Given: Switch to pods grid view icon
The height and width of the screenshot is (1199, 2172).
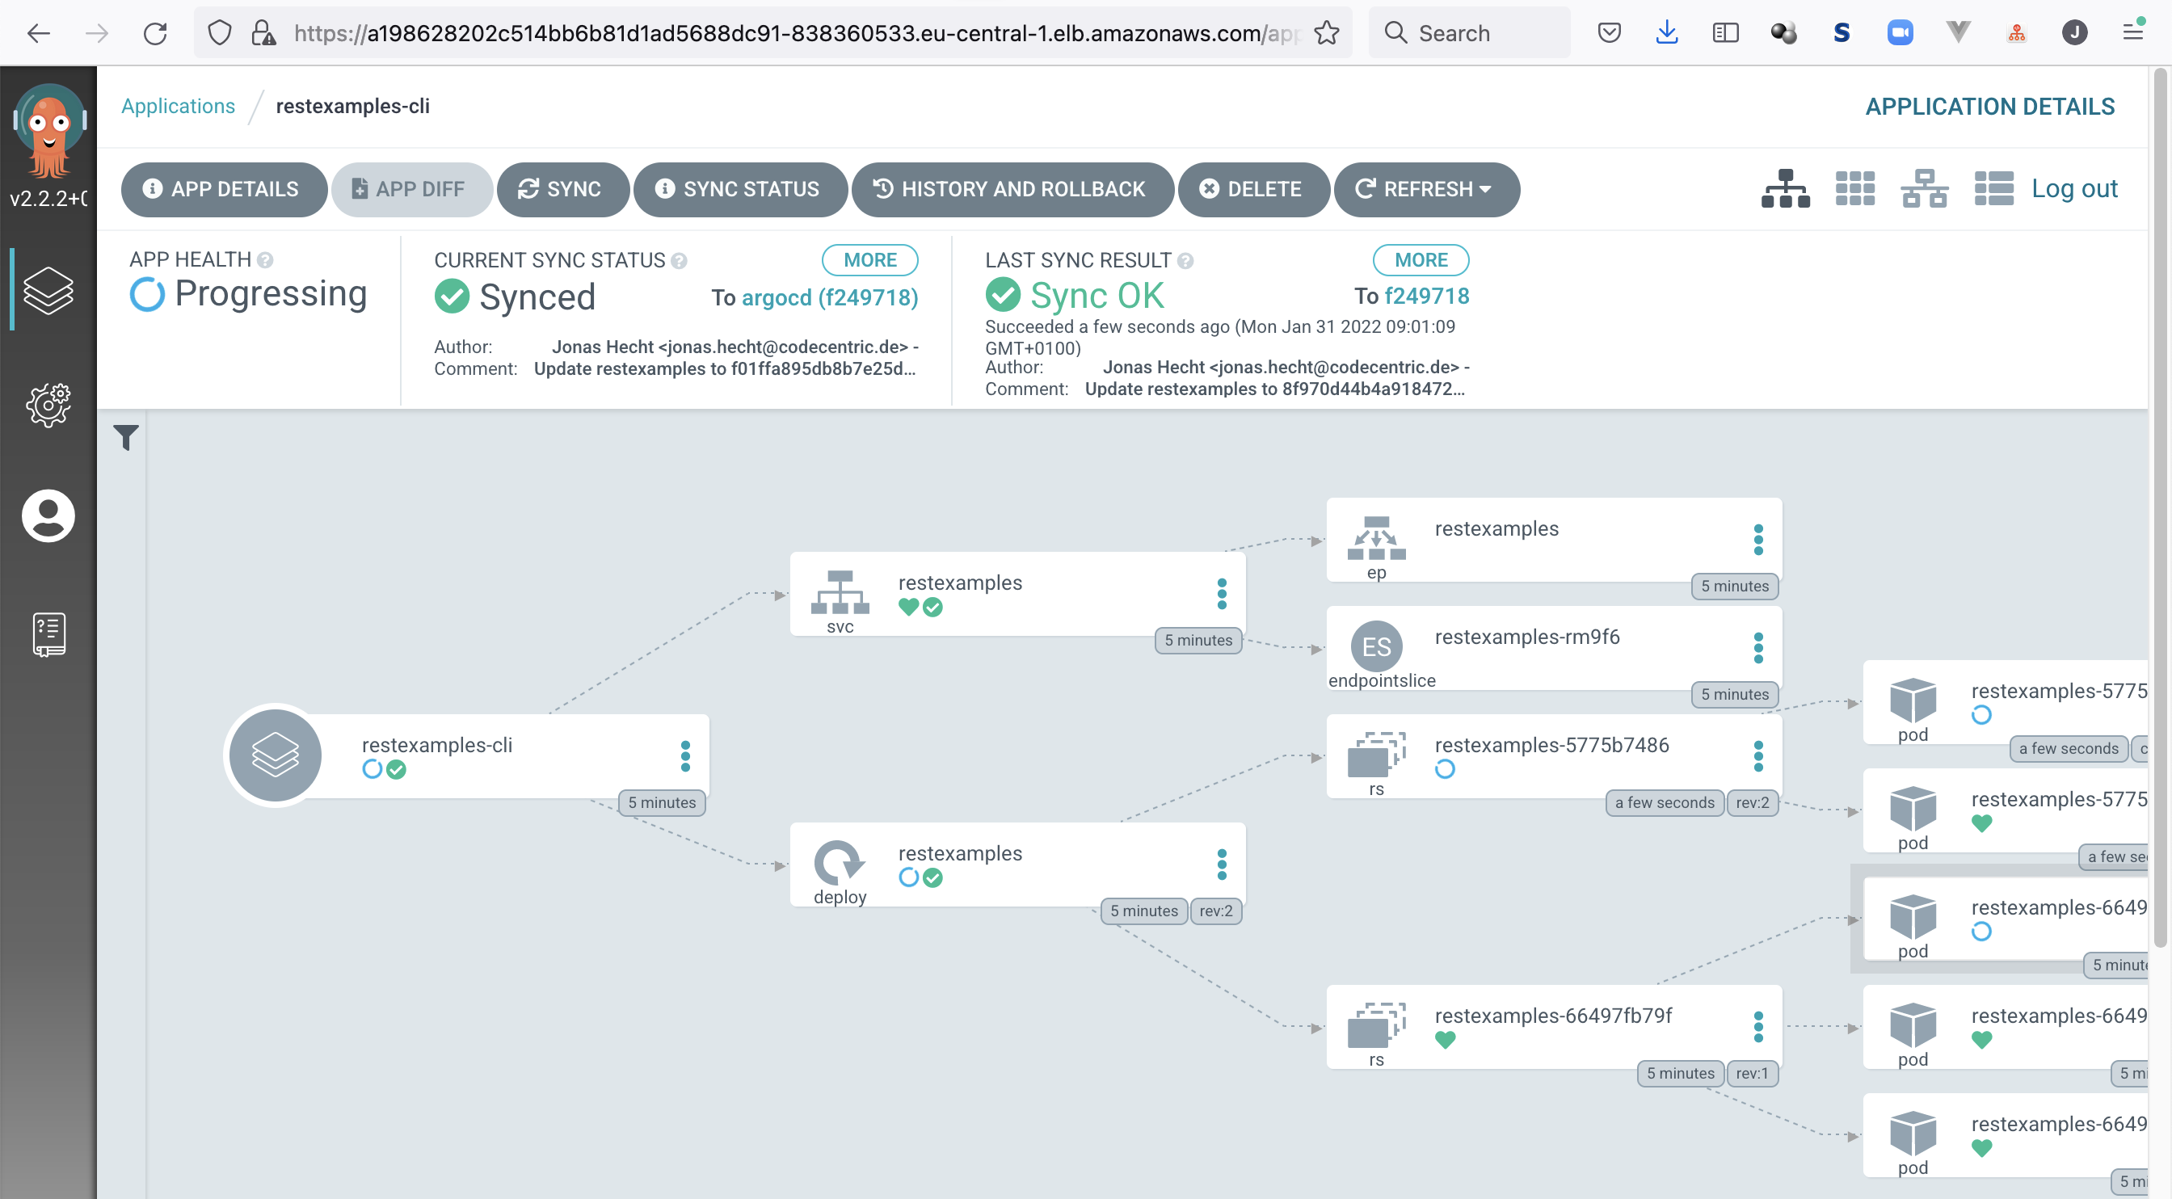Looking at the screenshot, I should [x=1855, y=188].
